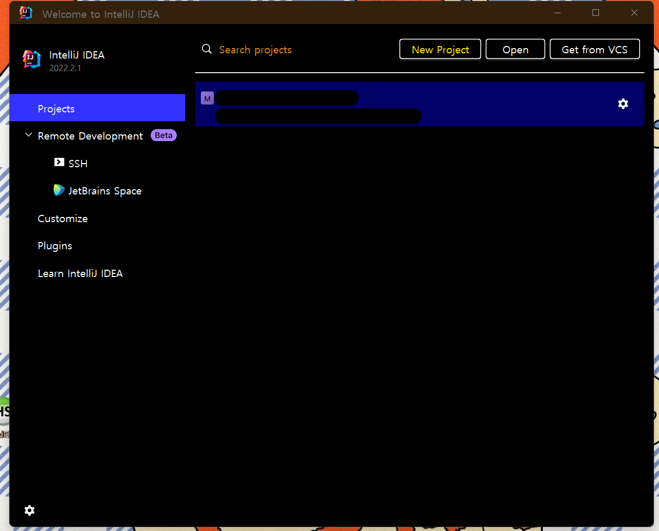Click the New Project button
This screenshot has height=531, width=659.
(x=440, y=50)
